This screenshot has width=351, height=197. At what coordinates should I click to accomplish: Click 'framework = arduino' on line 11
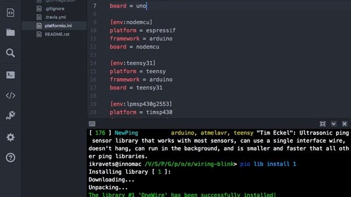pos(141,39)
